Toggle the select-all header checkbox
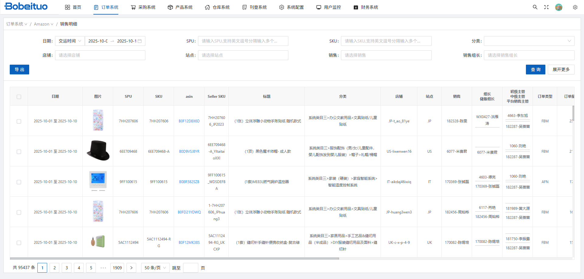Viewport: 584px width, 279px height. [x=19, y=97]
